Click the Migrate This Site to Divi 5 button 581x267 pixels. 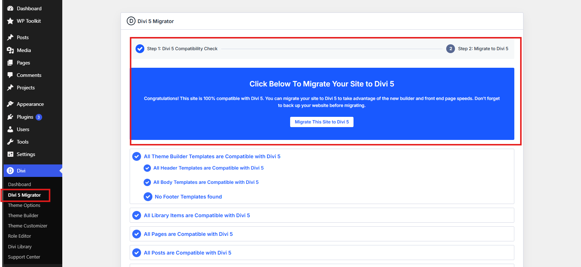click(x=322, y=122)
